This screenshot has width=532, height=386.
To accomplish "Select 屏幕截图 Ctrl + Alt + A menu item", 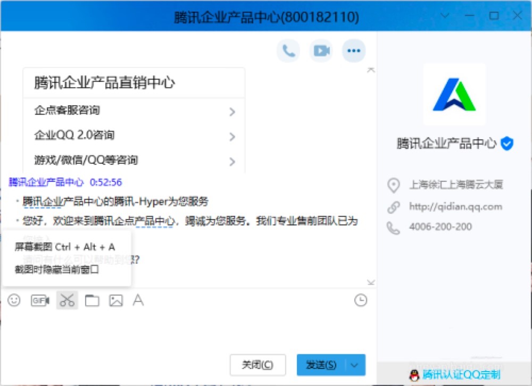I will (65, 247).
